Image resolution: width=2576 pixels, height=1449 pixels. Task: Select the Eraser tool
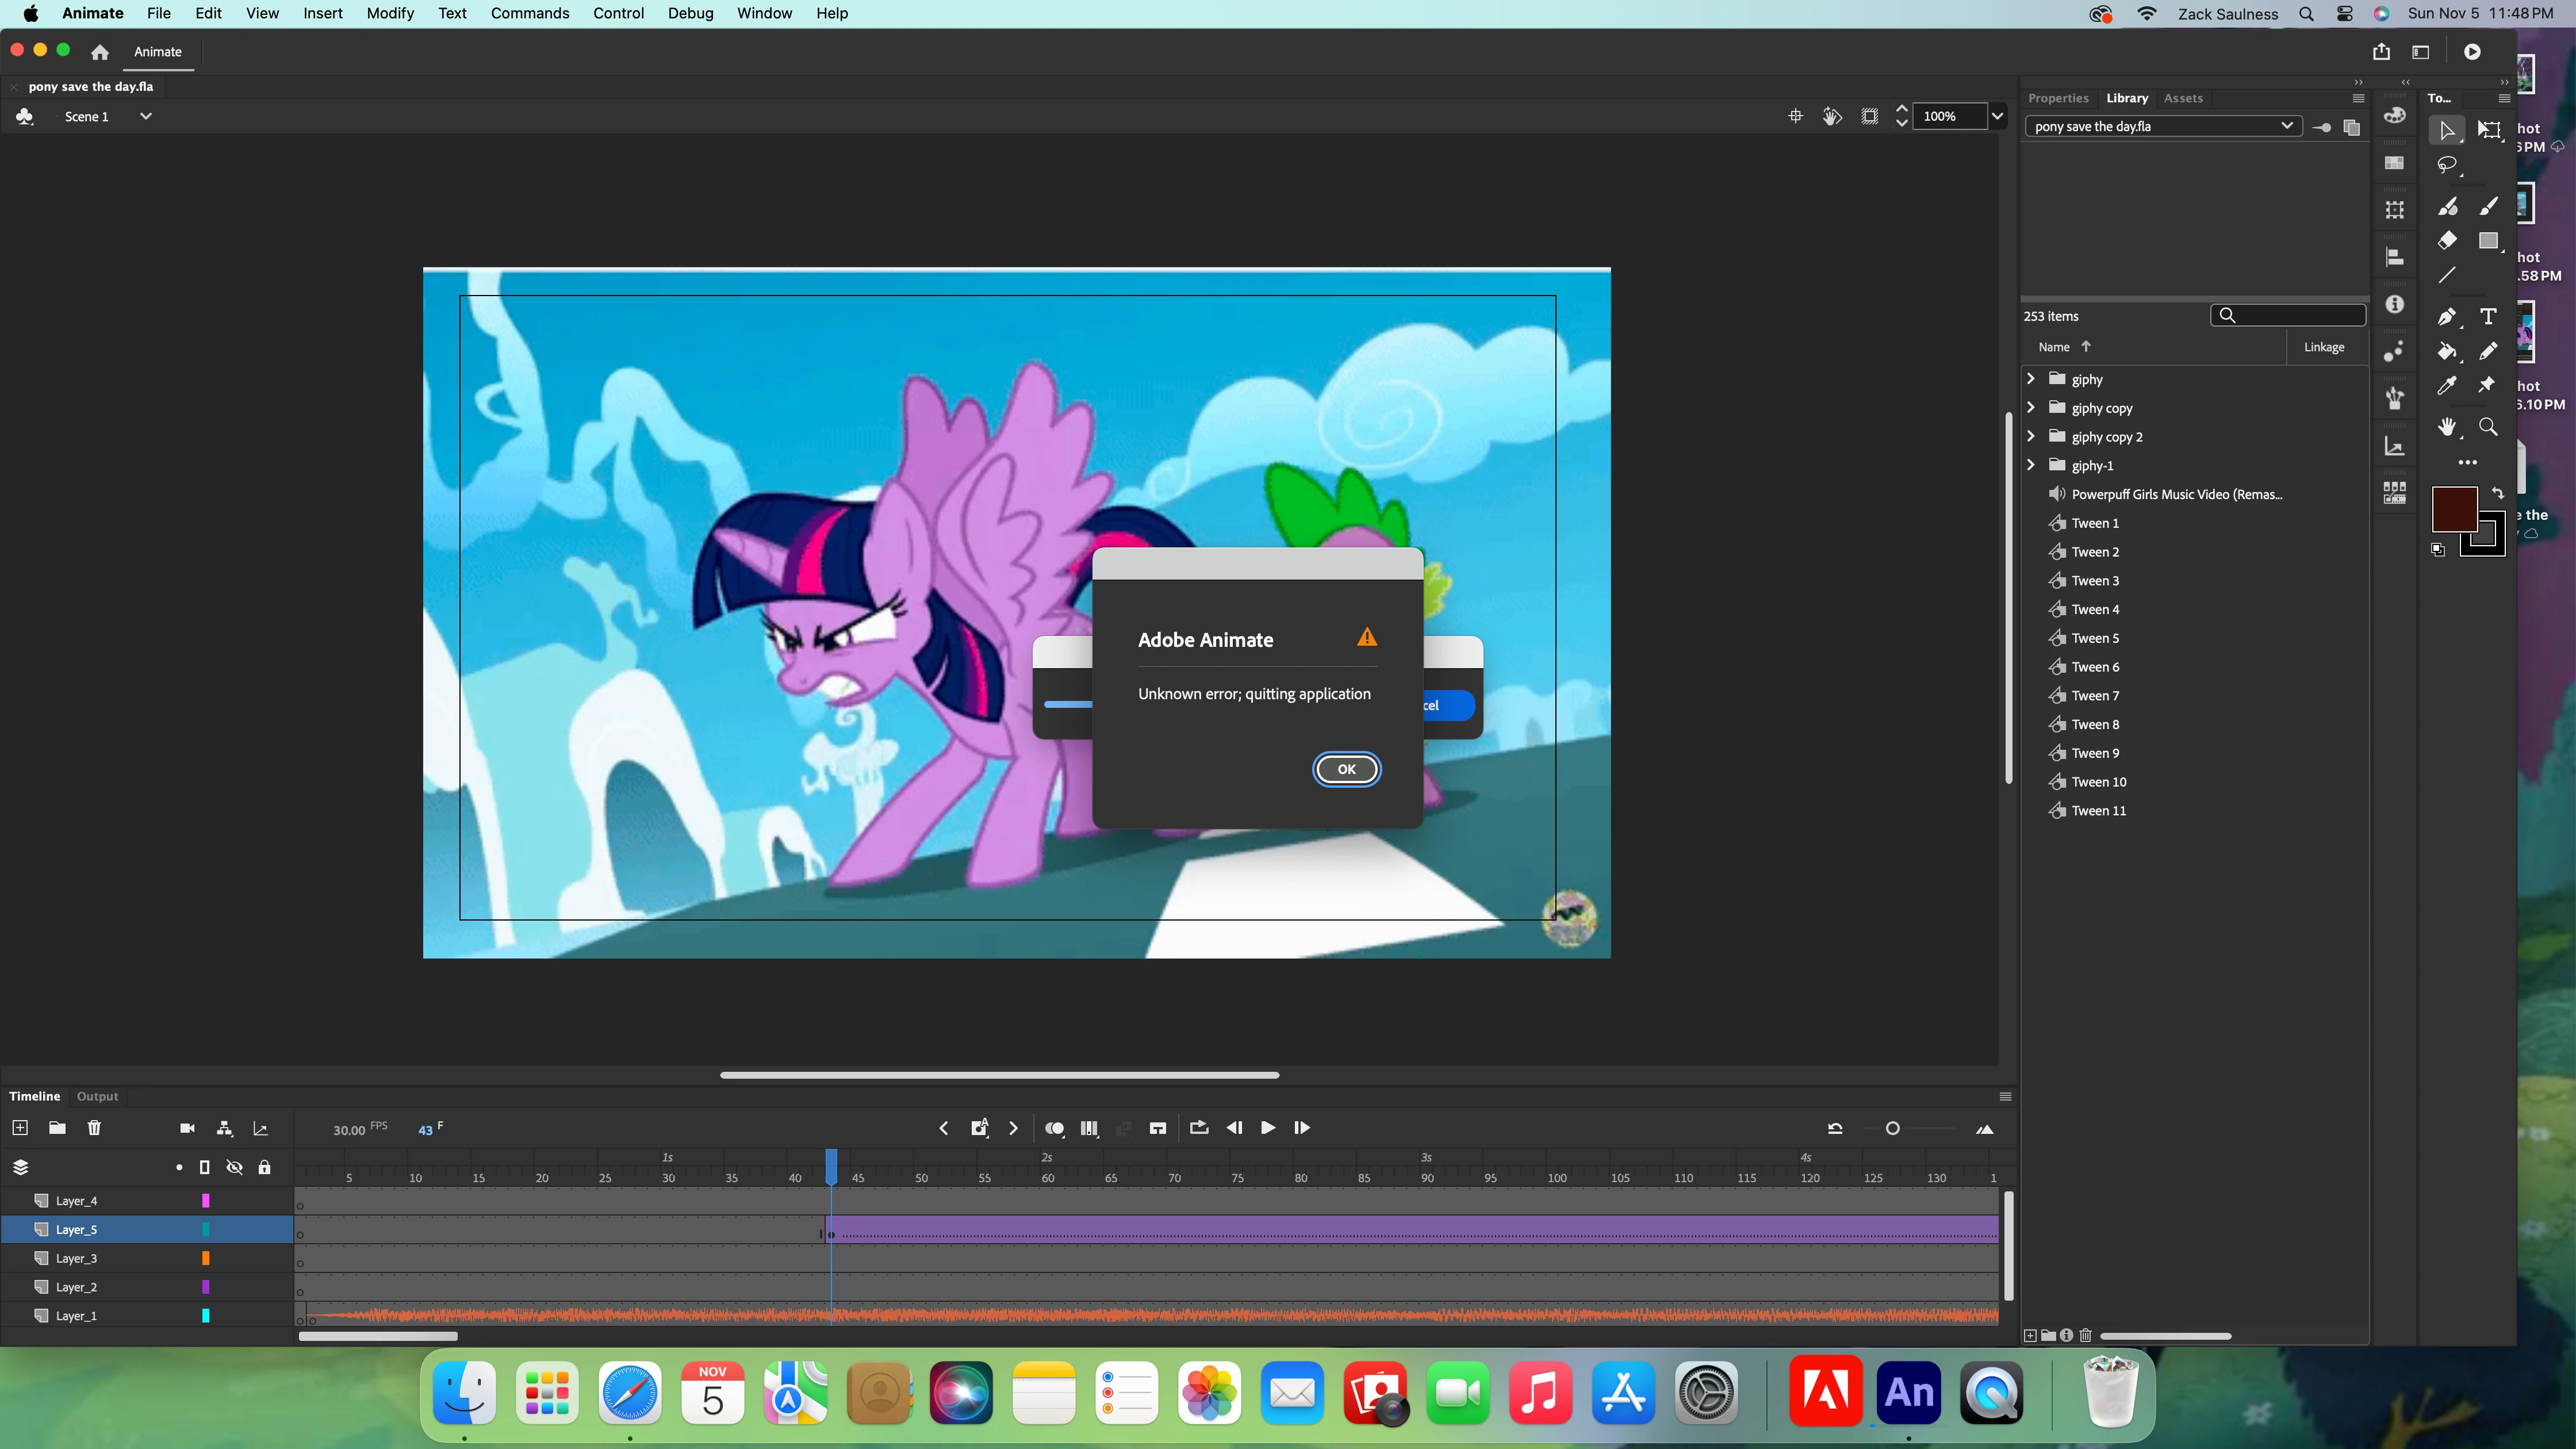point(2447,240)
